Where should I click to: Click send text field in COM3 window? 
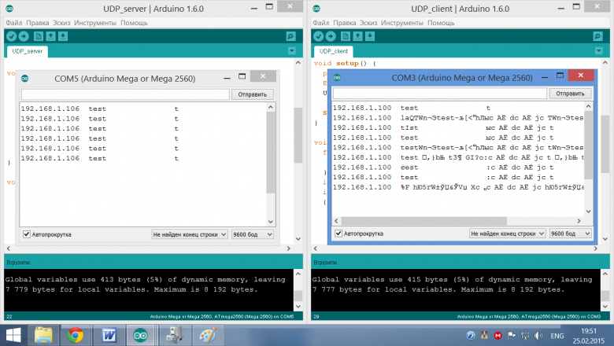440,94
